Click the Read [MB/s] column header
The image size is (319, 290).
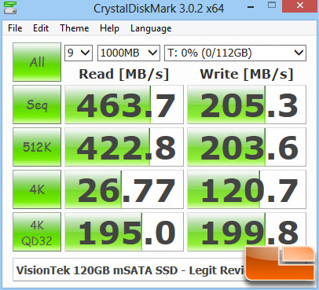(x=124, y=74)
